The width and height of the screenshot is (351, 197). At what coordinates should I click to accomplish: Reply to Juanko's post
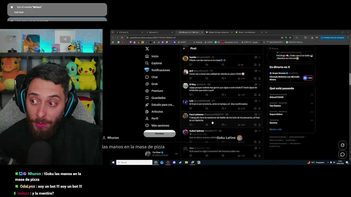point(191,65)
